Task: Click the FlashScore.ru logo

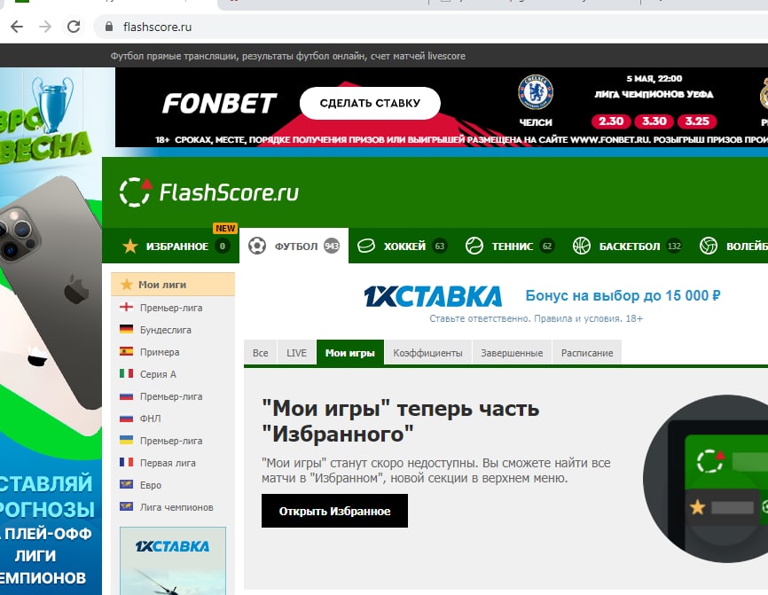Action: click(209, 192)
